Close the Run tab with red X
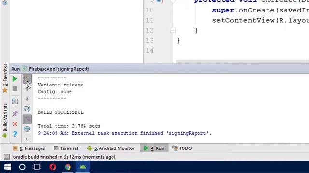 [x=15, y=124]
